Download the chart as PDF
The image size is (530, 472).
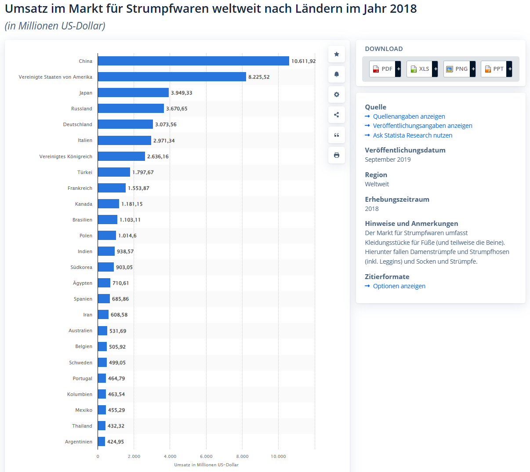[382, 69]
